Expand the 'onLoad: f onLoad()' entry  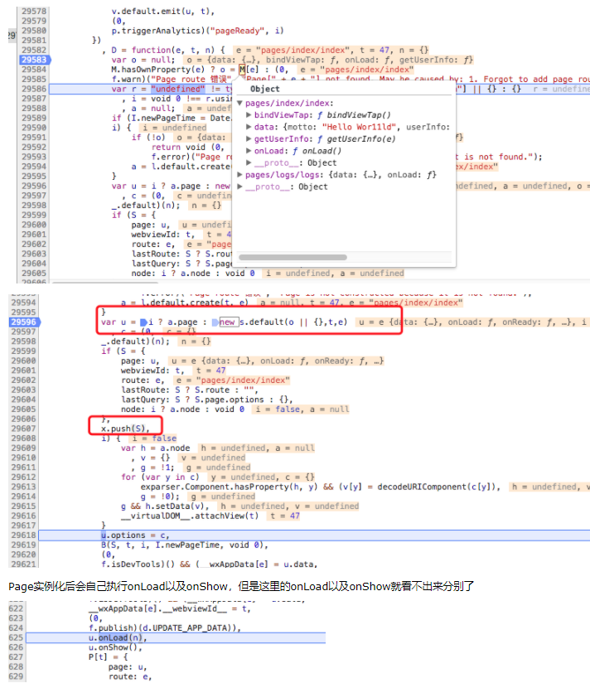[x=249, y=151]
